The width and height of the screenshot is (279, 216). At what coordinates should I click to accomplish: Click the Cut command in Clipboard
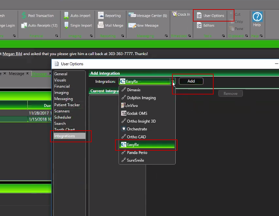[x=237, y=14]
